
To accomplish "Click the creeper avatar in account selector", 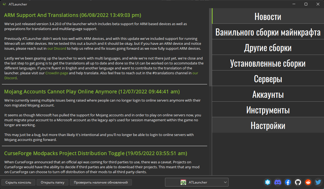I will click(183, 182).
